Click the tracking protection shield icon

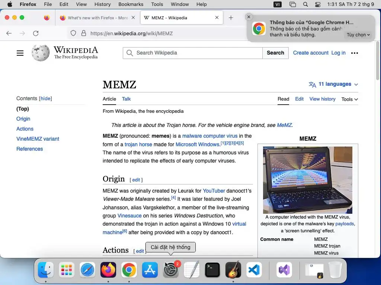click(x=73, y=33)
